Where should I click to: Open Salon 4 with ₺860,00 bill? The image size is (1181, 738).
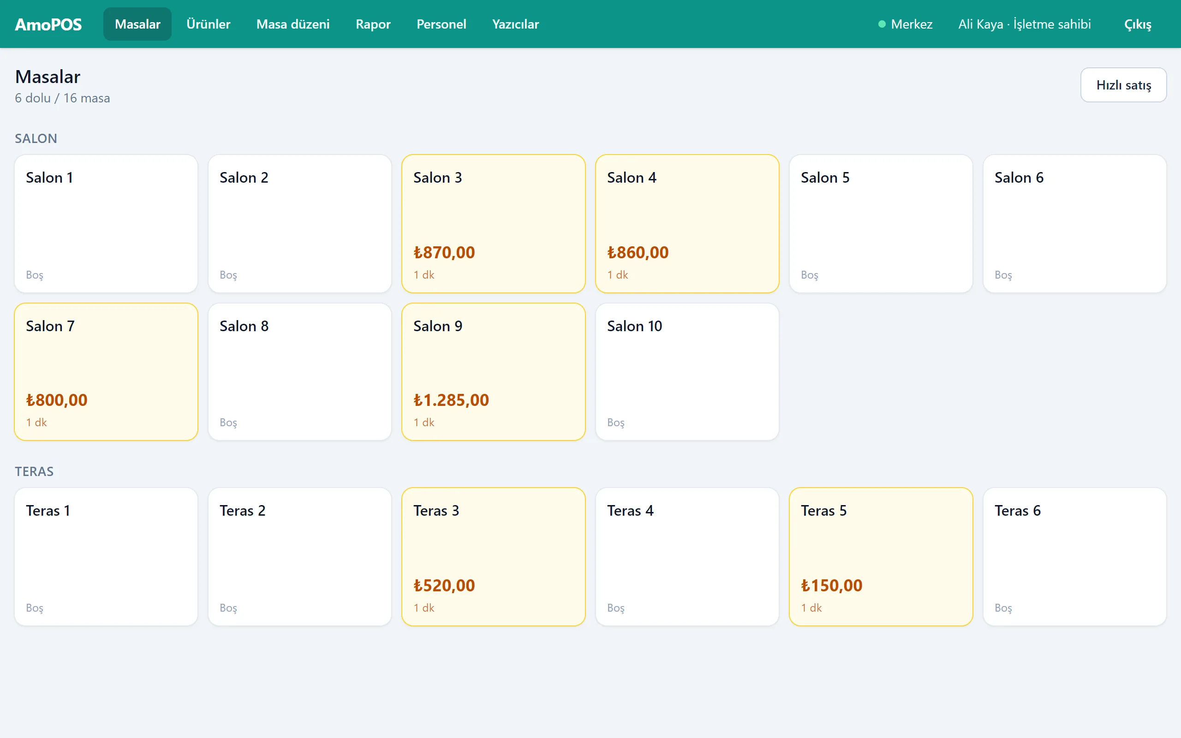pyautogui.click(x=687, y=224)
